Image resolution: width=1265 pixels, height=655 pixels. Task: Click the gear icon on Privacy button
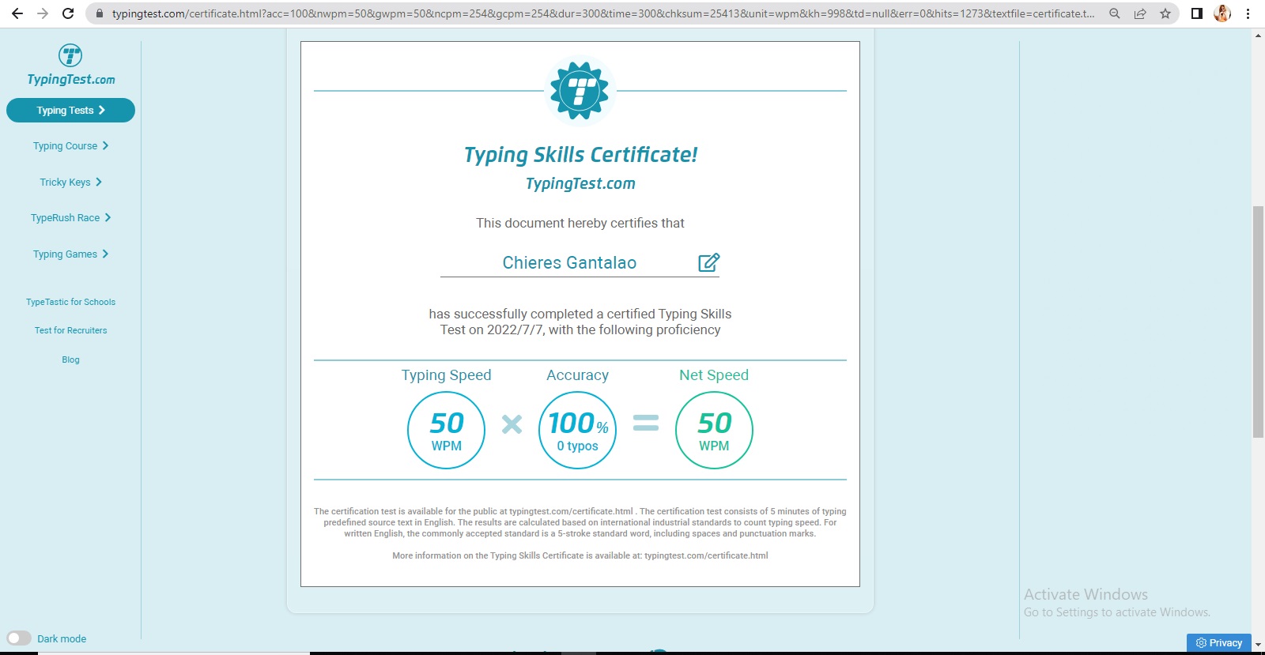(x=1201, y=643)
